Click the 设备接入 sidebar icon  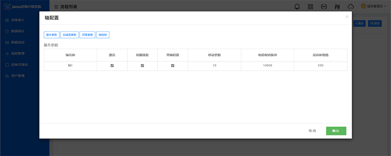click(x=7, y=20)
